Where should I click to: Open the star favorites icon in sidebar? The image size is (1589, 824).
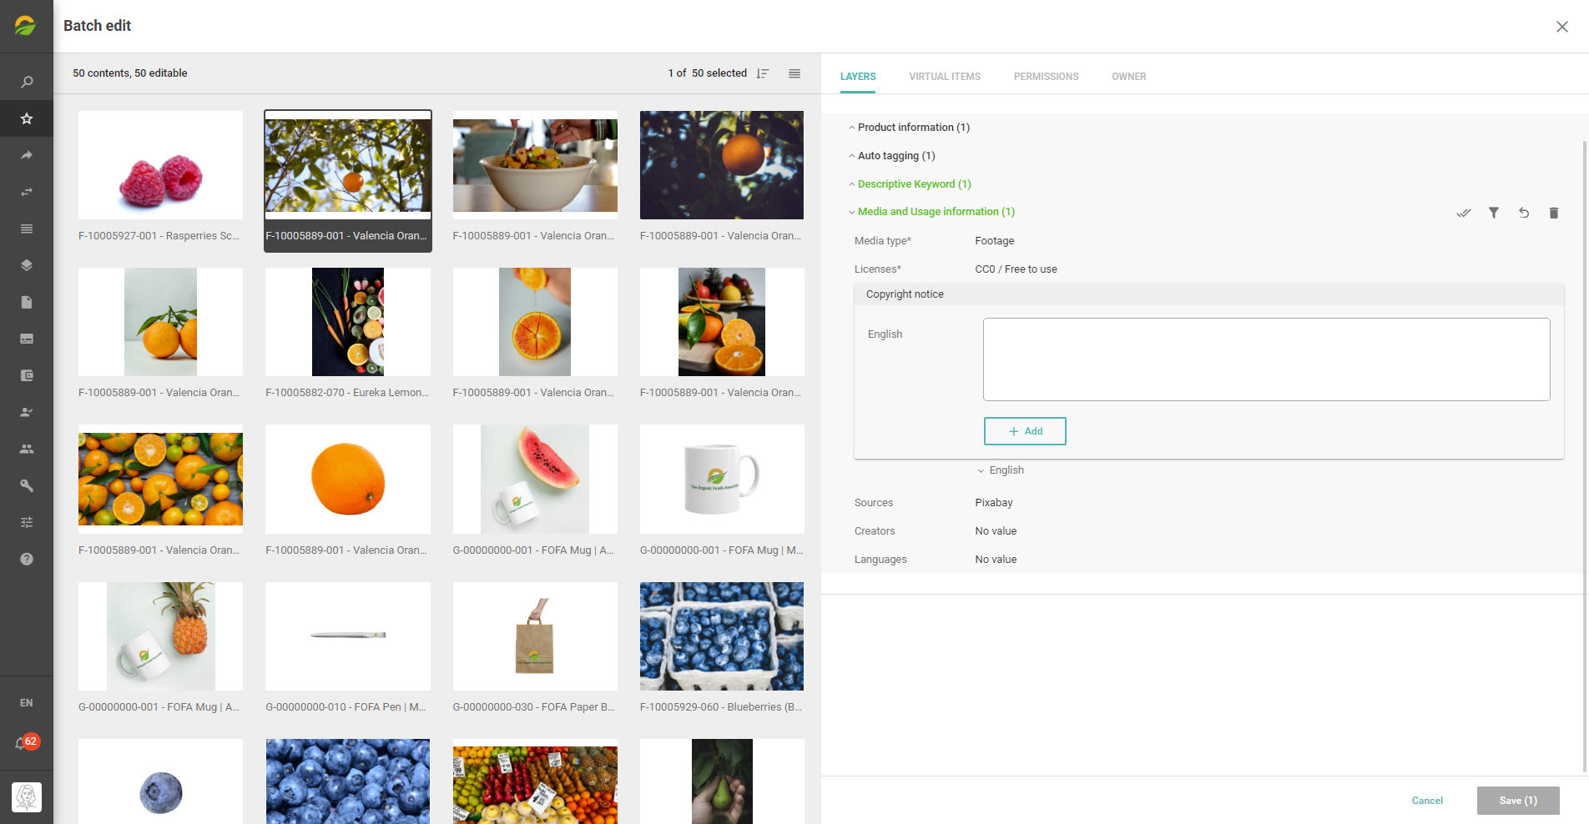click(x=27, y=118)
